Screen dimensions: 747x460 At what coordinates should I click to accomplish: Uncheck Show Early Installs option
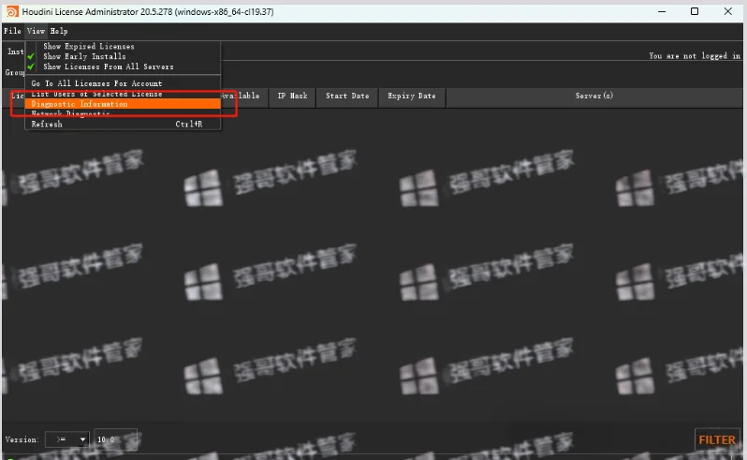click(x=123, y=56)
